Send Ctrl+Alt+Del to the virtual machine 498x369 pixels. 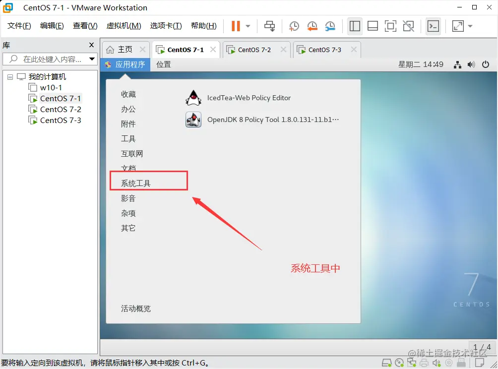[x=270, y=26]
